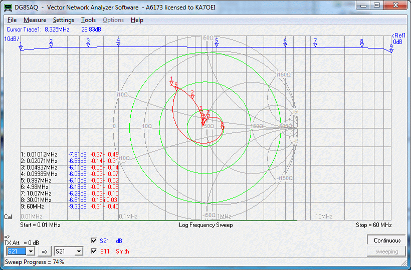
Task: Select blue marker 1 on S21 trace
Action: pyautogui.click(x=21, y=46)
